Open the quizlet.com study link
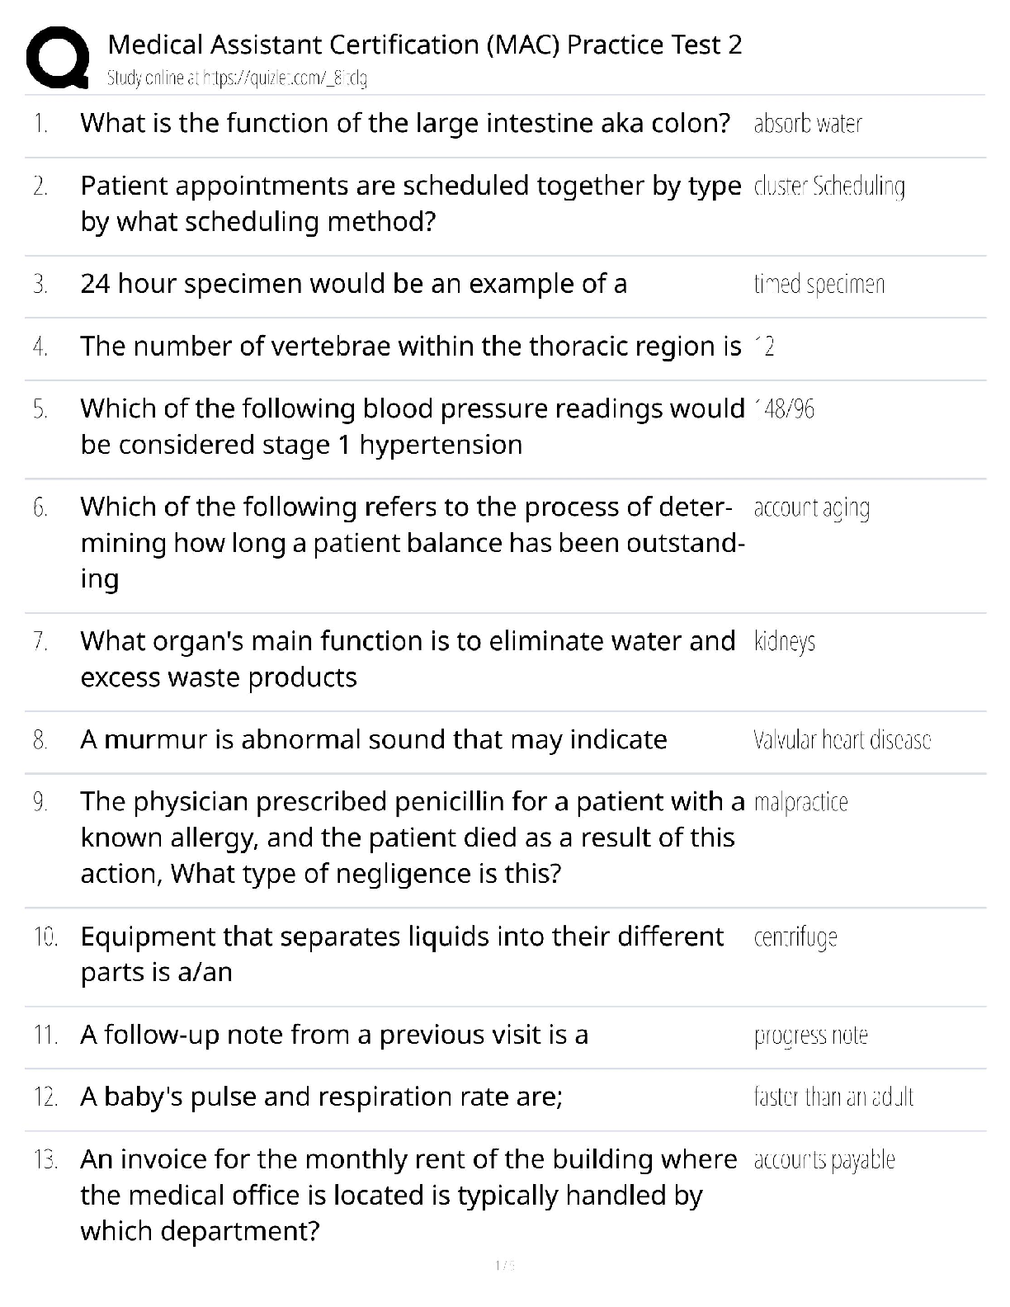This screenshot has width=1010, height=1307. click(x=238, y=78)
